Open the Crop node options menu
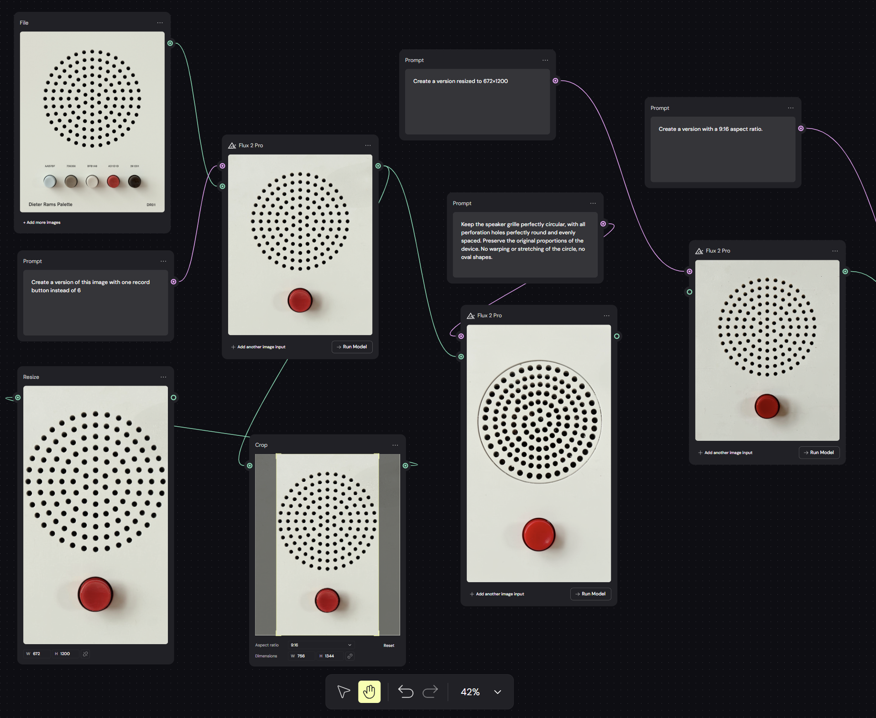Viewport: 876px width, 718px height. (395, 445)
